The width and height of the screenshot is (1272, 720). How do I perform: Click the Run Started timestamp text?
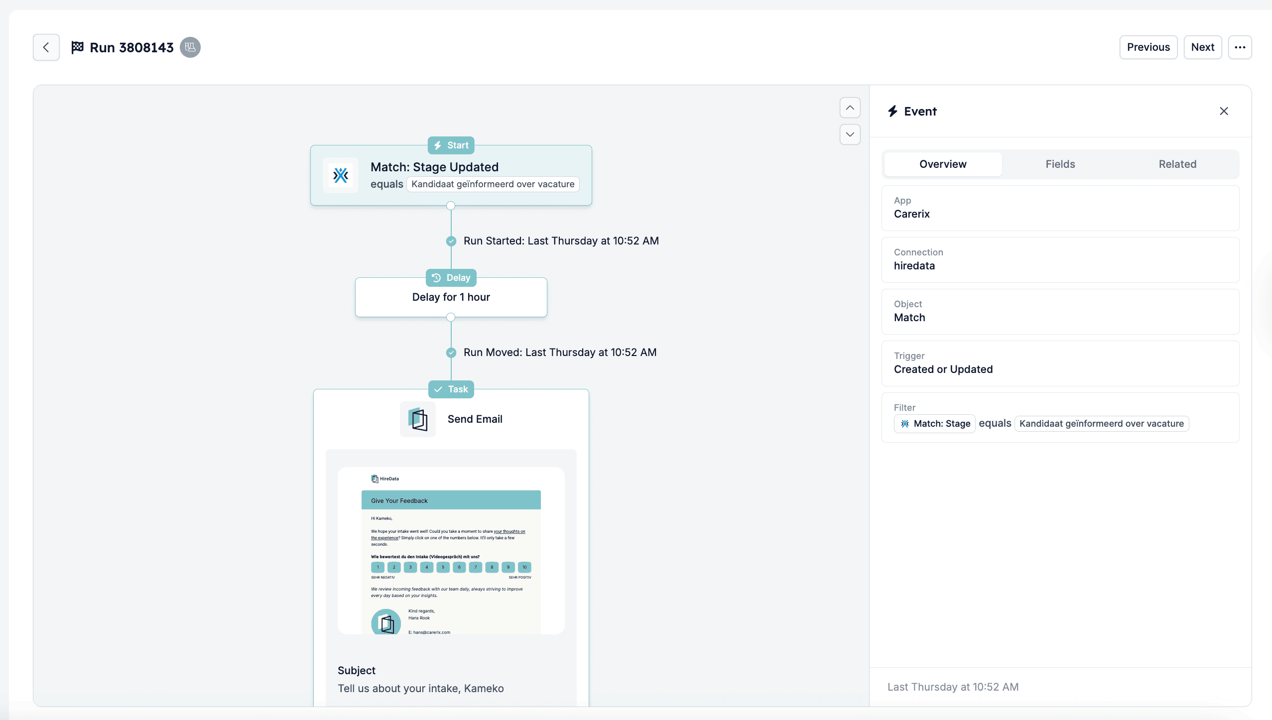click(561, 241)
